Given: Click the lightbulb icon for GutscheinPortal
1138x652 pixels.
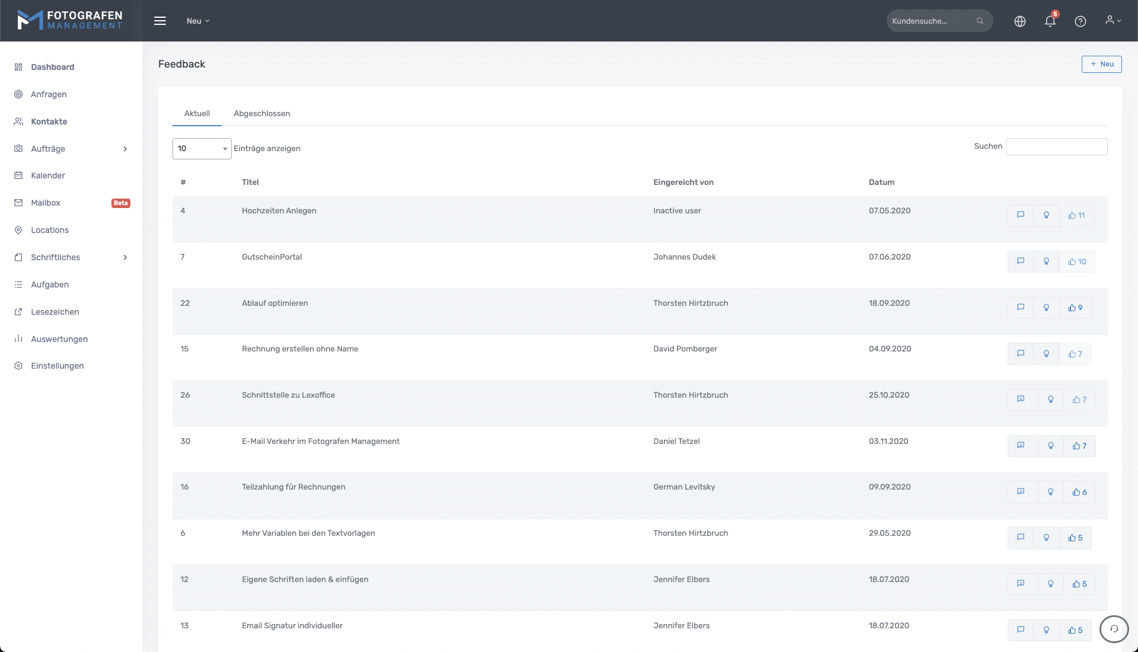Looking at the screenshot, I should click(x=1046, y=261).
